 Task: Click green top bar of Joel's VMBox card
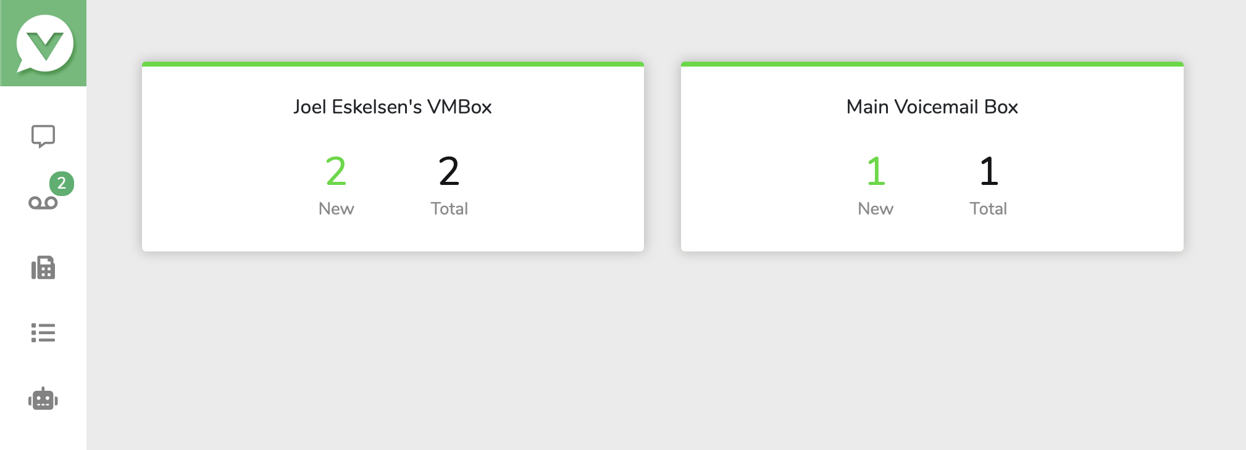click(x=393, y=64)
